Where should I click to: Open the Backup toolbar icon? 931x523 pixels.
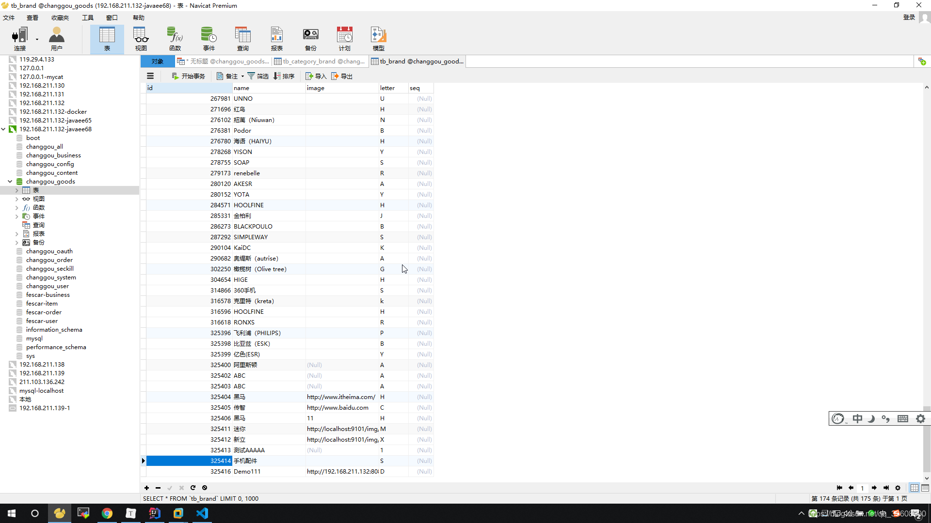[x=311, y=39]
